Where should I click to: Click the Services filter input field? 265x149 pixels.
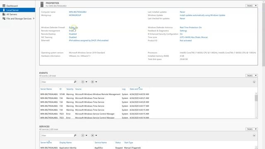tap(57, 135)
